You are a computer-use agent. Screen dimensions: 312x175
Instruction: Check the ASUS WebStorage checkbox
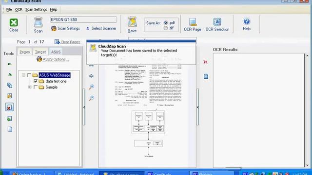(29, 75)
